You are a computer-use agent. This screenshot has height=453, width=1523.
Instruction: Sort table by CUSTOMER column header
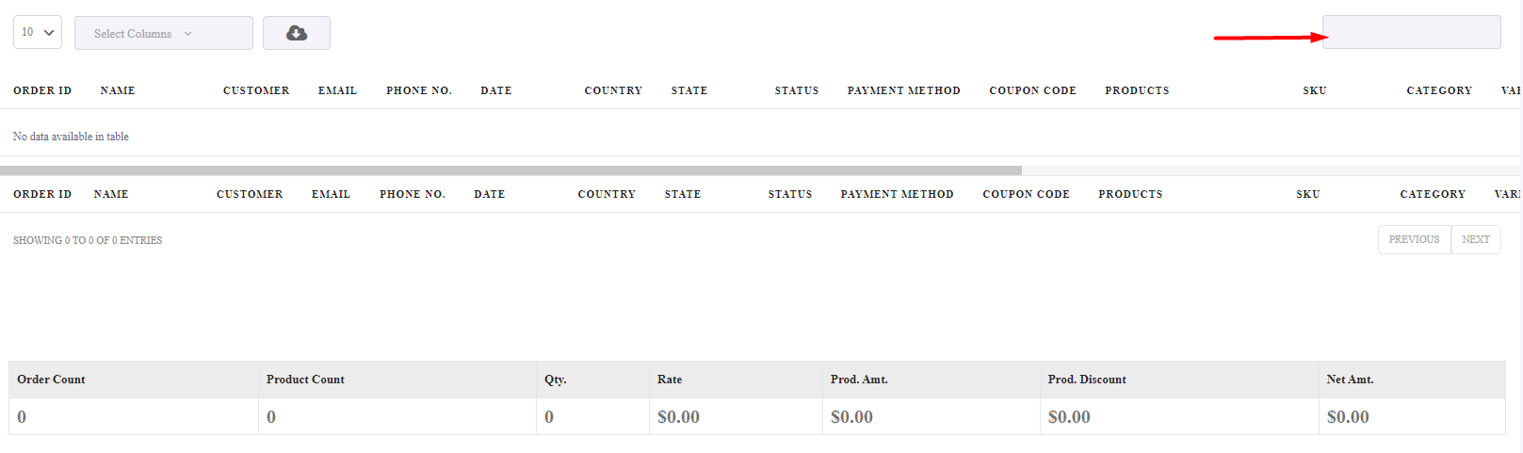[256, 90]
